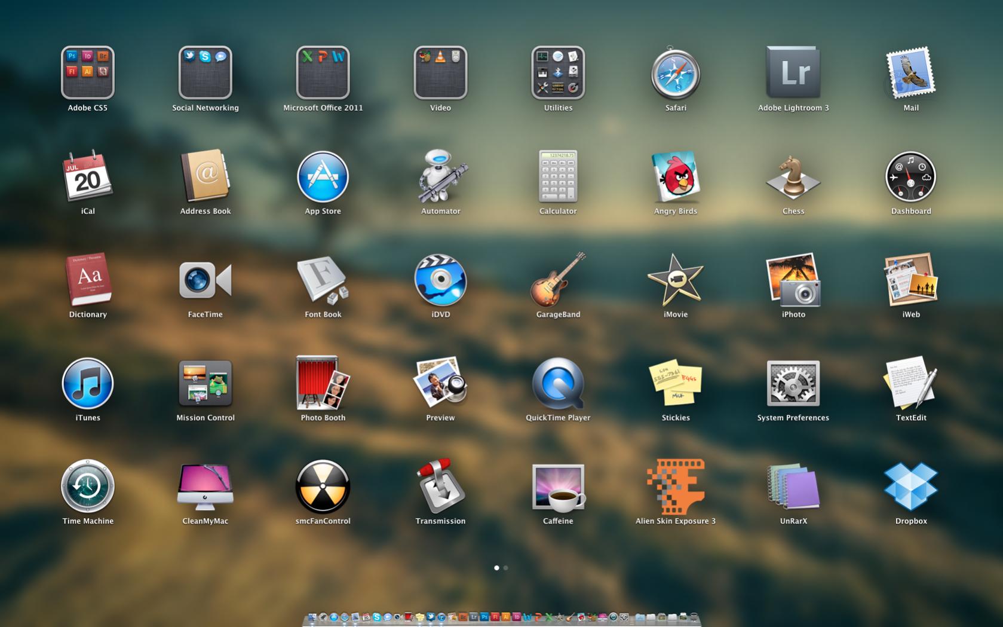Open iPhoto from Launchpad
This screenshot has height=627, width=1003.
[x=793, y=279]
